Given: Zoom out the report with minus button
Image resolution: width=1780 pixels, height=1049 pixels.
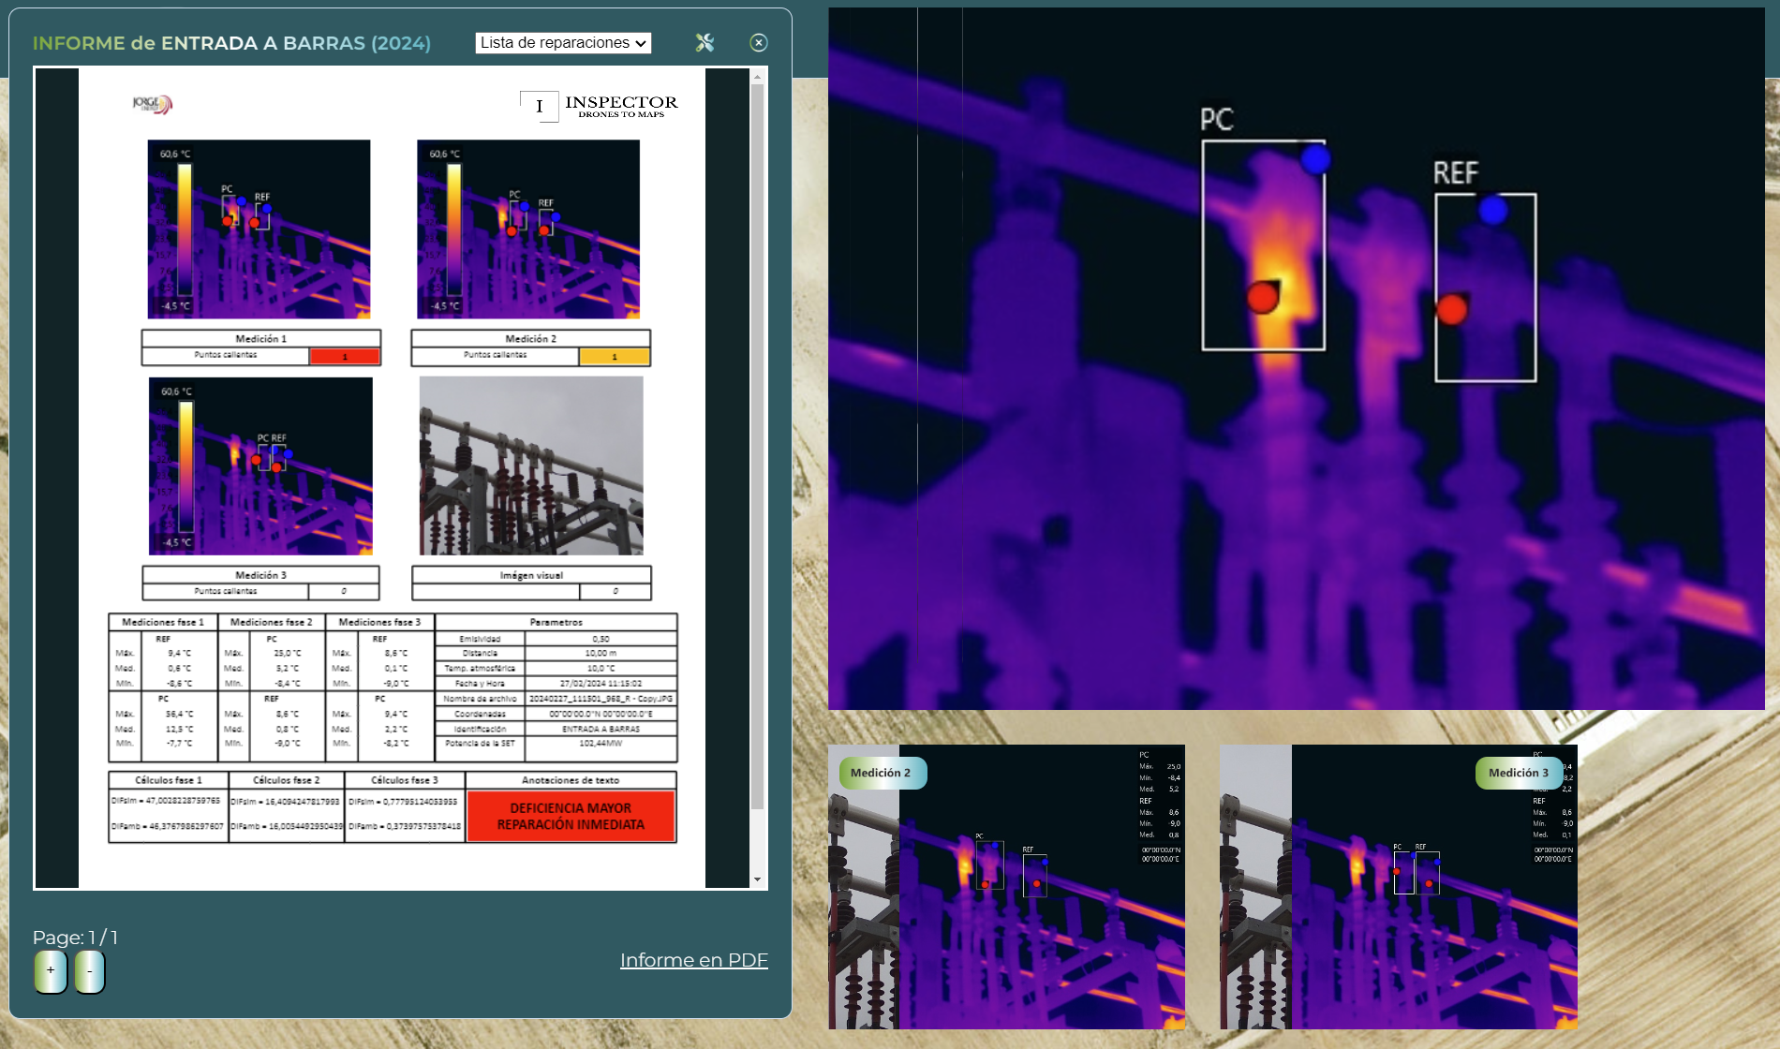Looking at the screenshot, I should click(89, 971).
